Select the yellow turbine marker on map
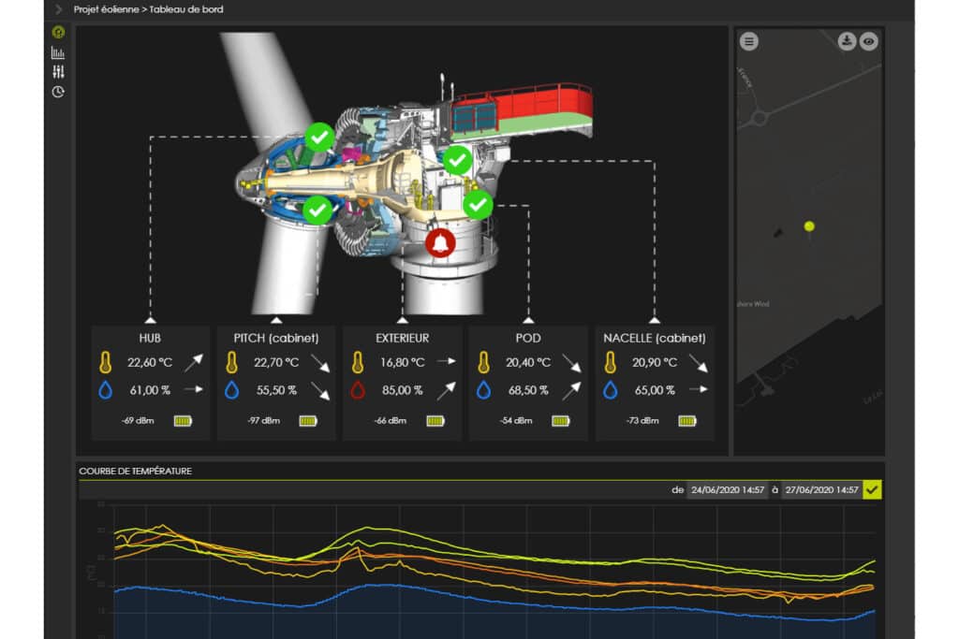Image resolution: width=959 pixels, height=639 pixels. (809, 226)
